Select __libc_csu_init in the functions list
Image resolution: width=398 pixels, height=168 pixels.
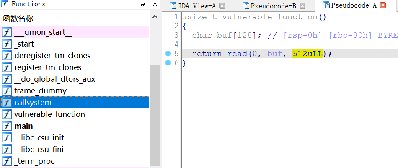39,138
